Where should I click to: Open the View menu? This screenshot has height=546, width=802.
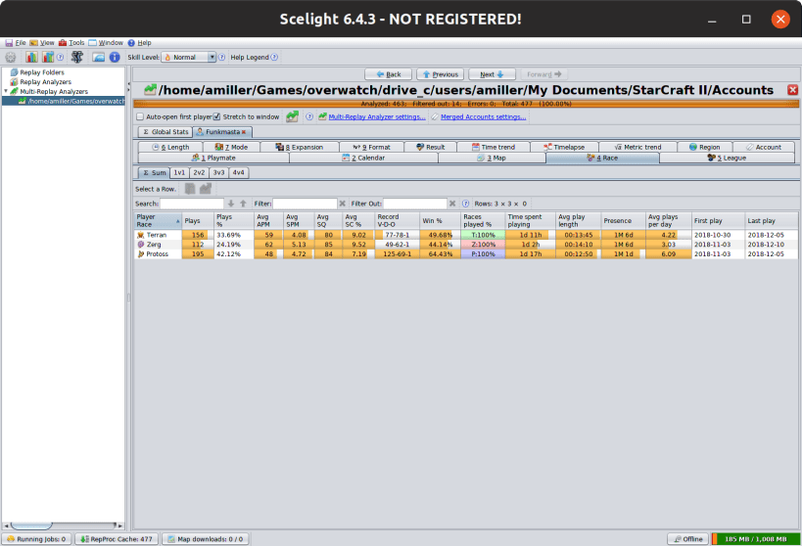(42, 43)
